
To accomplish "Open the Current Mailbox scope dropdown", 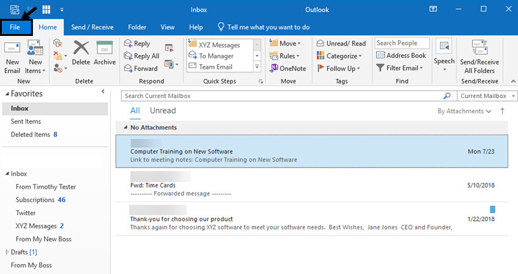I will tap(487, 96).
